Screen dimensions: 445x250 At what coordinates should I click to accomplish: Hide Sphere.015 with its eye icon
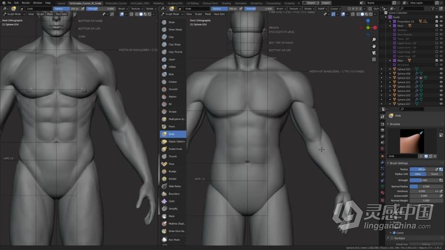[441, 69]
